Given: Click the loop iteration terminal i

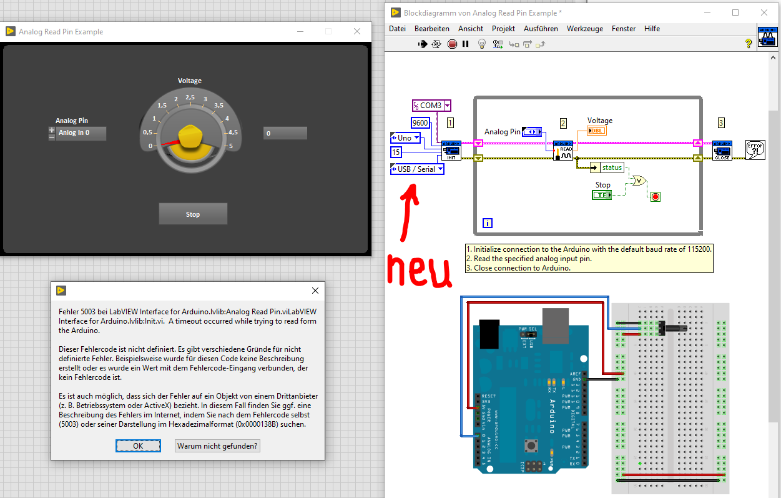Looking at the screenshot, I should click(488, 223).
